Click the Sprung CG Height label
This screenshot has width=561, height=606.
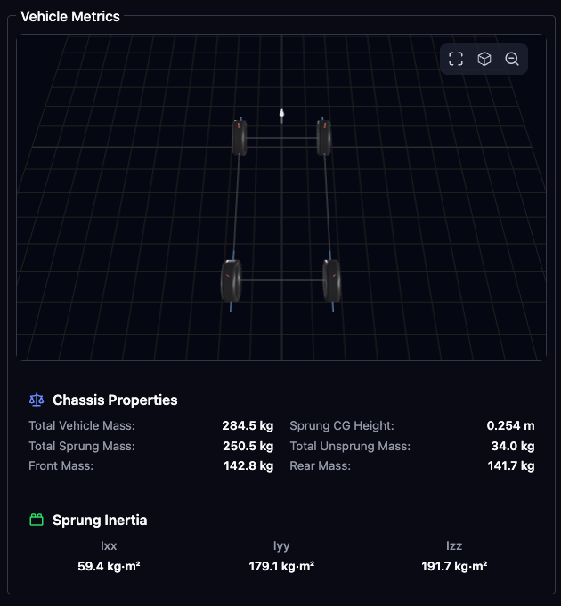[x=342, y=425]
